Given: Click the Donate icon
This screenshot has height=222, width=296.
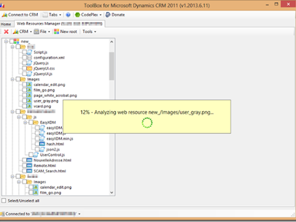Looking at the screenshot, I should tap(108, 15).
